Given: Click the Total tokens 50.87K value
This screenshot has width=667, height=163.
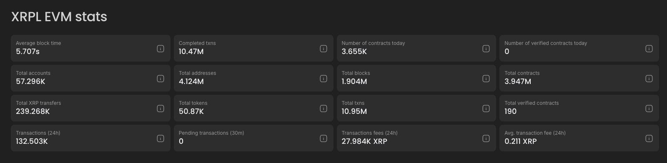Looking at the screenshot, I should click(191, 111).
